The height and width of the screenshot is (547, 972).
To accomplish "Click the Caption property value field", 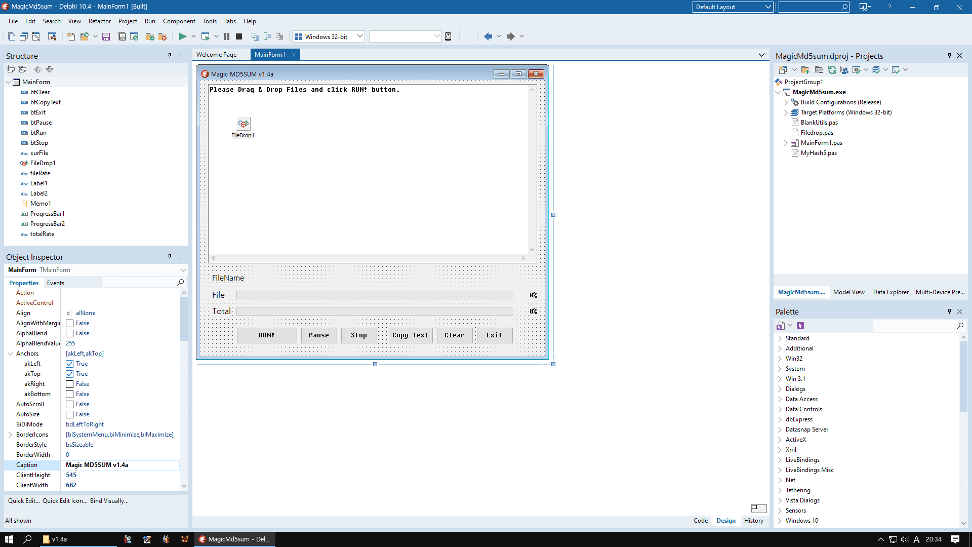I will click(120, 465).
